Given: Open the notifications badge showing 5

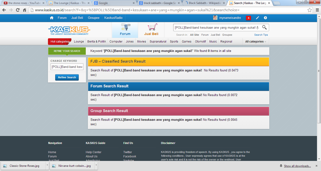Looking at the screenshot, I should click(248, 18).
